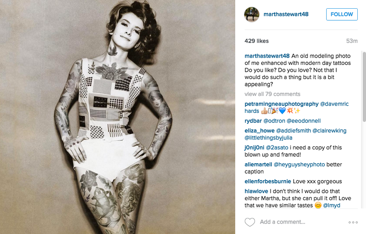
Task: Open the three-dot more options menu
Action: [353, 222]
